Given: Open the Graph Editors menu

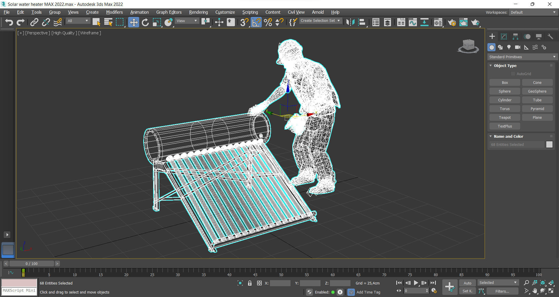Looking at the screenshot, I should point(169,12).
